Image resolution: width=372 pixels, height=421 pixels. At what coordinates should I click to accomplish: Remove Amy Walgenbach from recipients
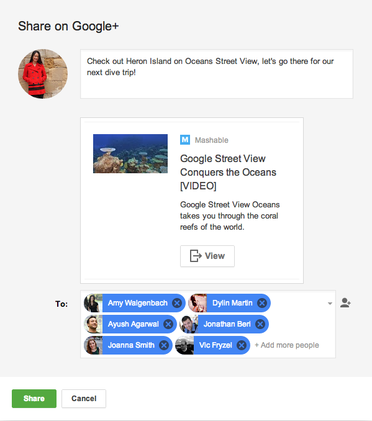(177, 303)
